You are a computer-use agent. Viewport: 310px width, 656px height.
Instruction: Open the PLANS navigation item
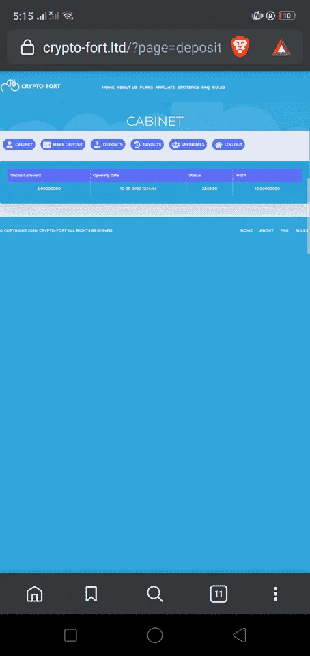[146, 87]
